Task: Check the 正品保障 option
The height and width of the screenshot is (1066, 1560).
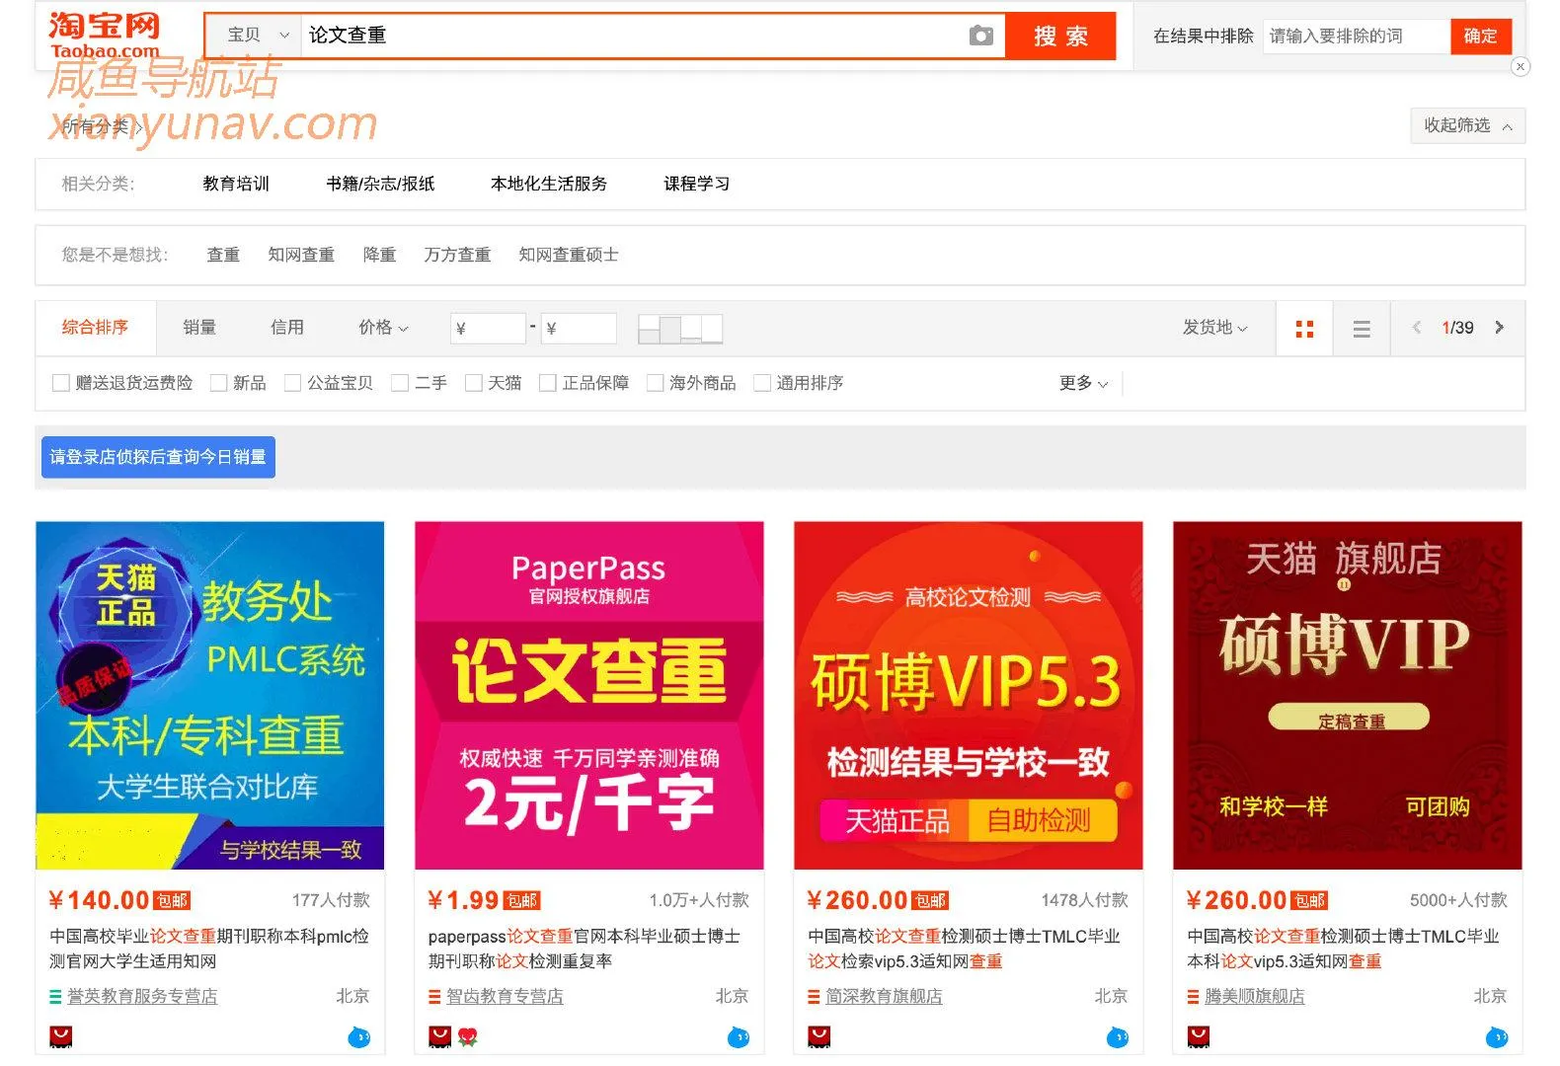Action: coord(548,383)
